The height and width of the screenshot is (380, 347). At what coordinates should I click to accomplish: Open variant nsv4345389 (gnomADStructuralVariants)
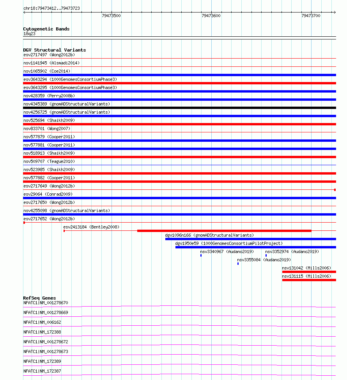pos(67,104)
